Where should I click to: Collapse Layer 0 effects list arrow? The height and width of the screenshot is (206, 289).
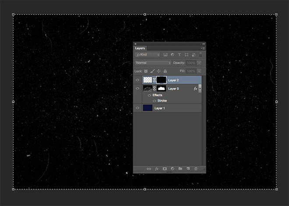tap(200, 89)
